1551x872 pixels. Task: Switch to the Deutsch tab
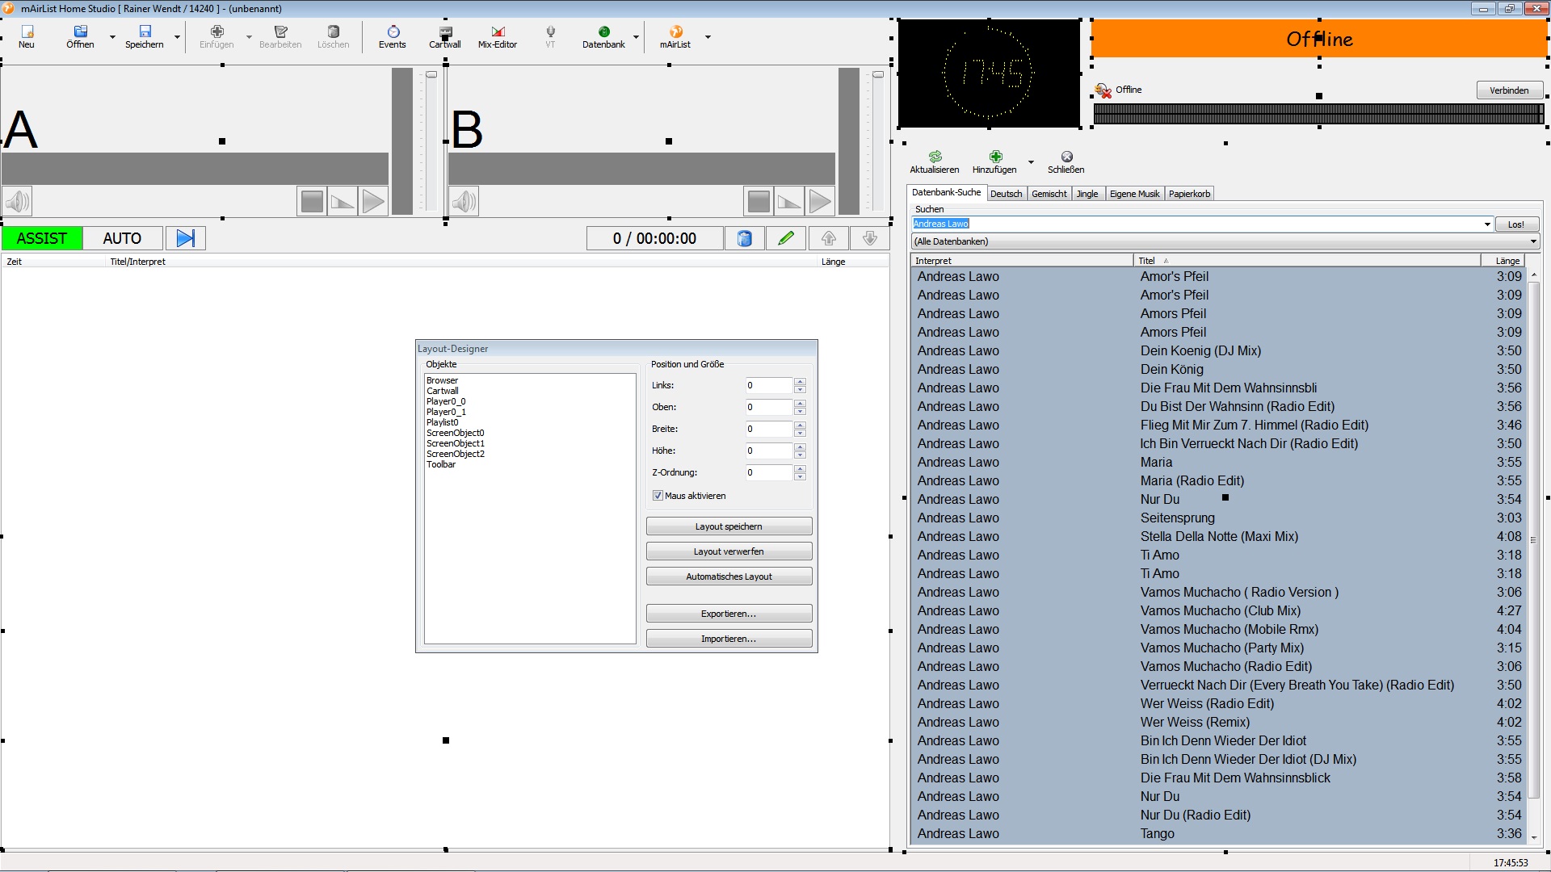click(x=1006, y=194)
